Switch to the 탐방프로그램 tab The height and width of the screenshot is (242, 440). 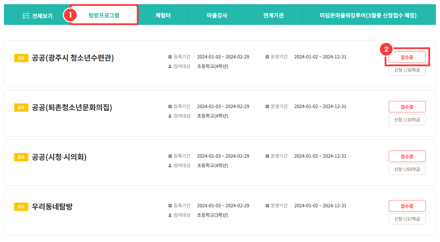104,15
